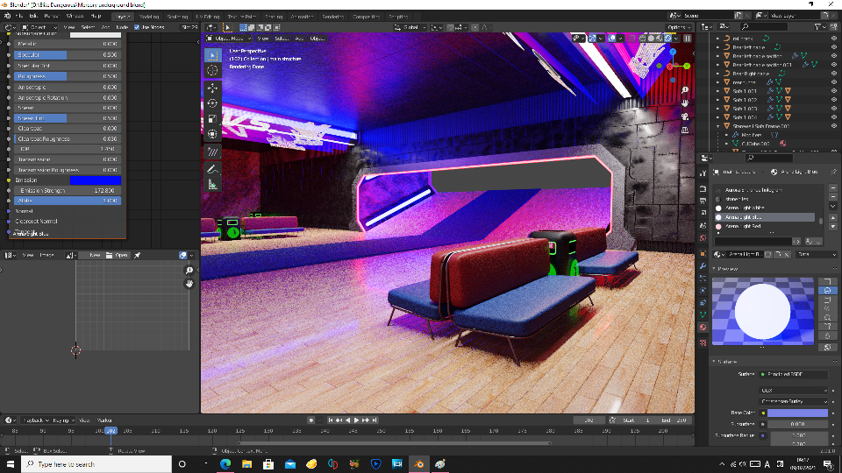
Task: Open the Object properties tab
Action: pyautogui.click(x=703, y=254)
